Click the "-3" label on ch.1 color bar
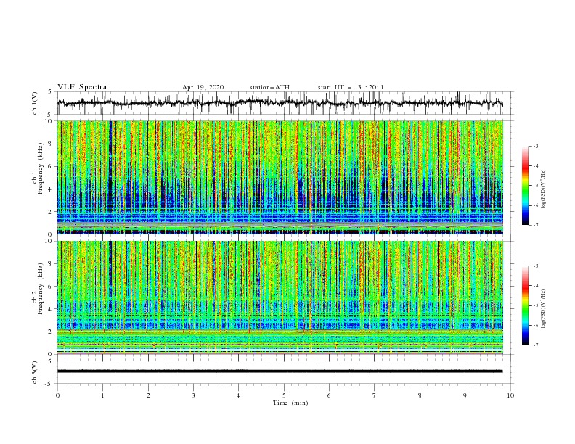Screen dimensions: 575x444 coord(536,146)
